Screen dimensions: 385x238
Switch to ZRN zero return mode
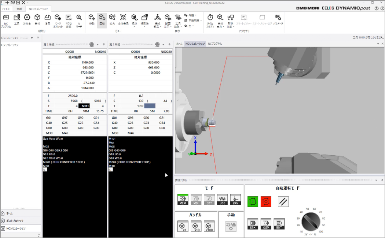coord(235,200)
